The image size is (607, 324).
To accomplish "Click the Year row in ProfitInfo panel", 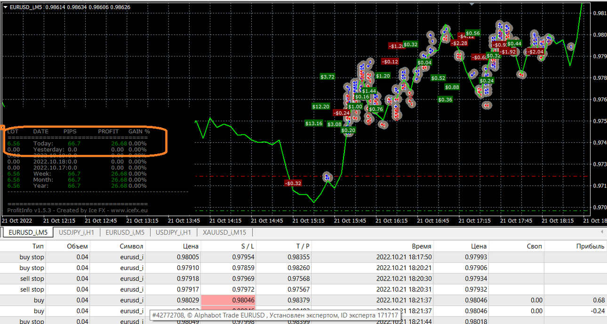I will pos(77,186).
